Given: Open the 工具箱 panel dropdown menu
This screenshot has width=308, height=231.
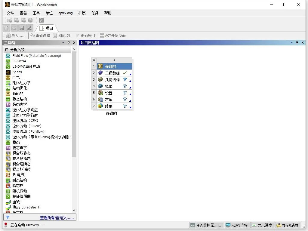Looking at the screenshot, I should [x=63, y=42].
